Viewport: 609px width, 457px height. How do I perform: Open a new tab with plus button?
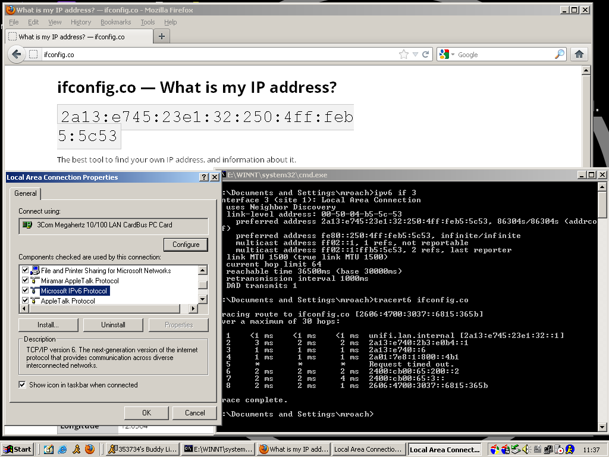(x=161, y=36)
